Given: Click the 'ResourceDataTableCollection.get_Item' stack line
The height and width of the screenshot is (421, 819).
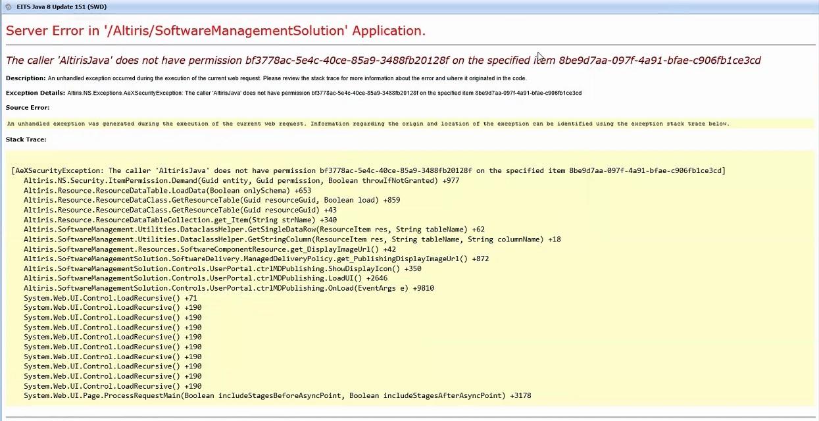Looking at the screenshot, I should point(180,220).
